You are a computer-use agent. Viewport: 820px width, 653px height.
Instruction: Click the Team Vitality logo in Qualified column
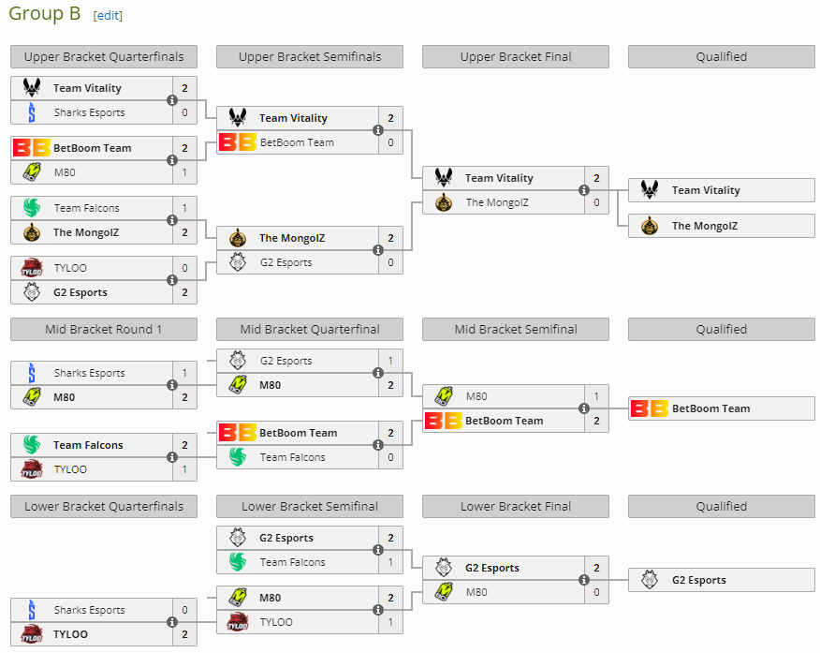[650, 190]
